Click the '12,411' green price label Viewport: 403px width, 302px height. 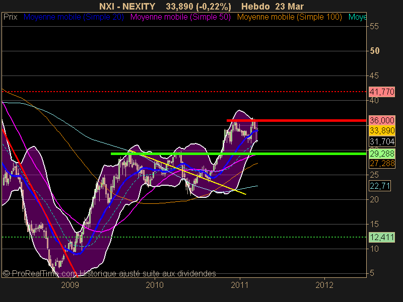382,237
